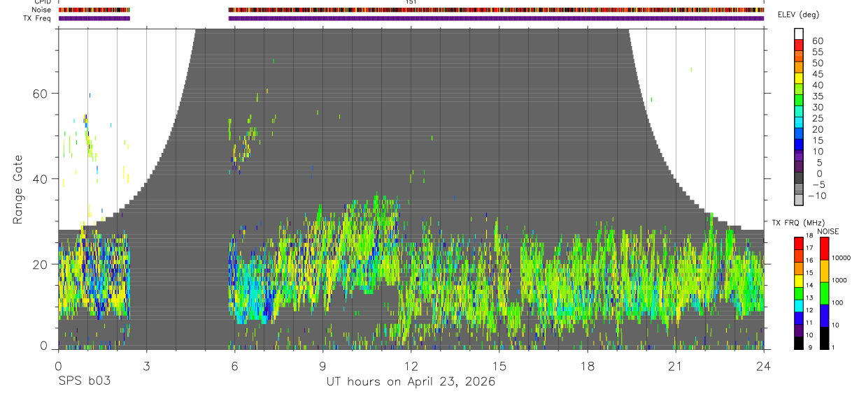
Task: Select the yellow segment of TX FRQ colorbar
Action: point(800,280)
